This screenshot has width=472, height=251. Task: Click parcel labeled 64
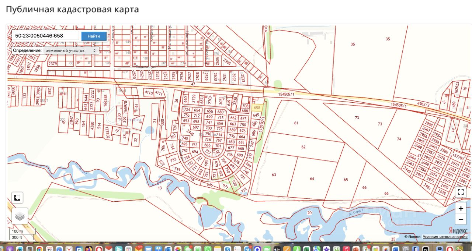[x=312, y=179]
